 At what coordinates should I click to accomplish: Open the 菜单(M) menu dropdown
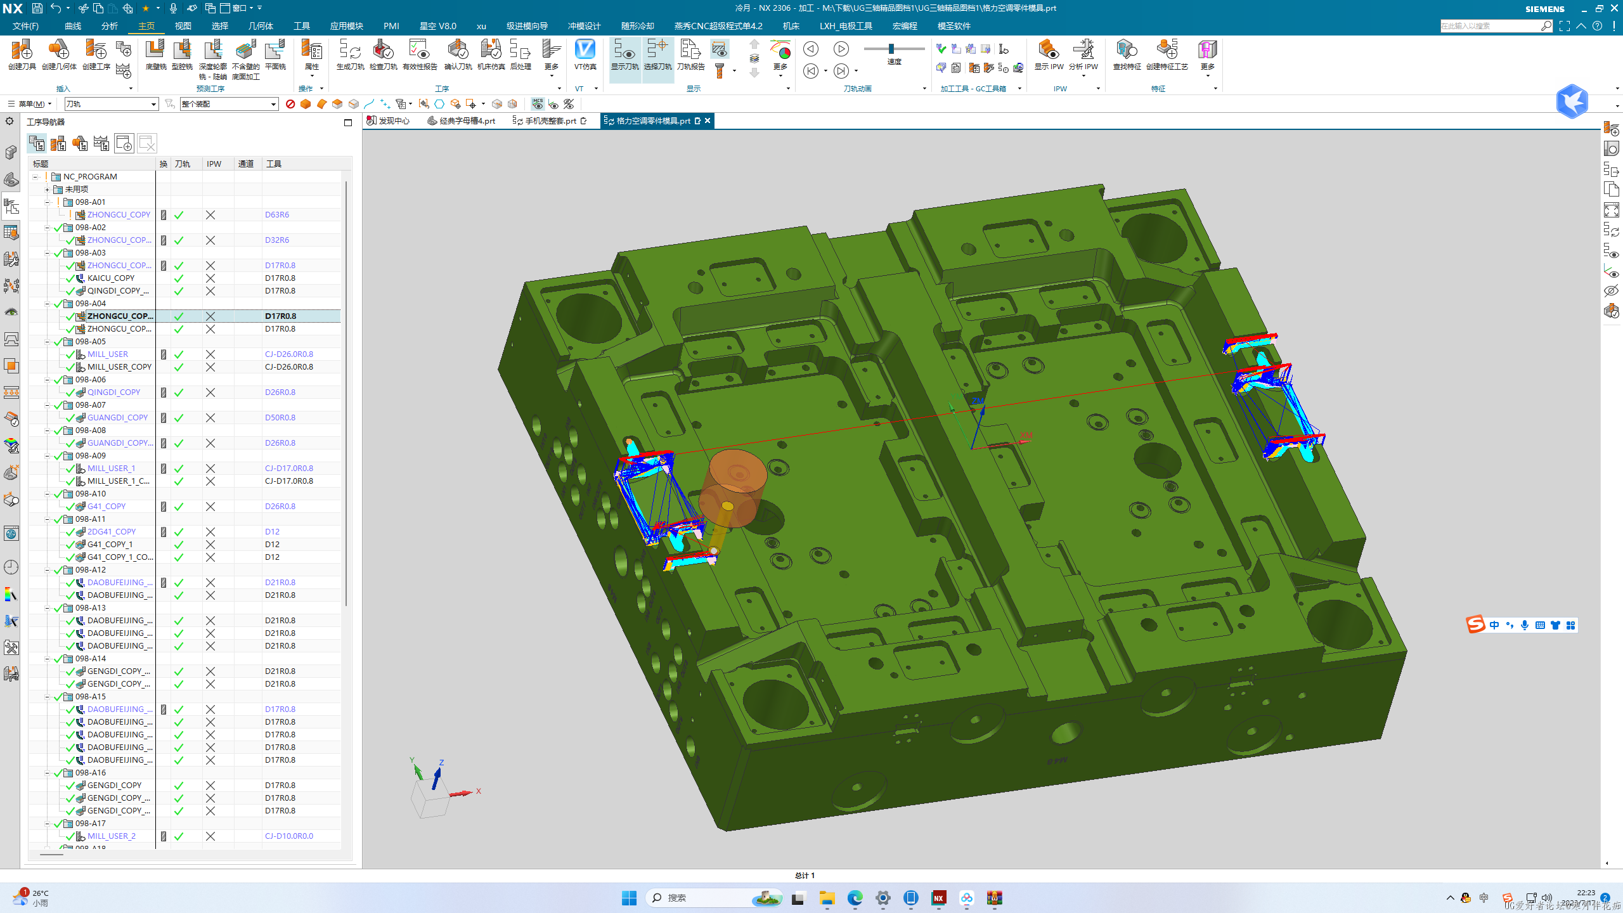[x=30, y=104]
